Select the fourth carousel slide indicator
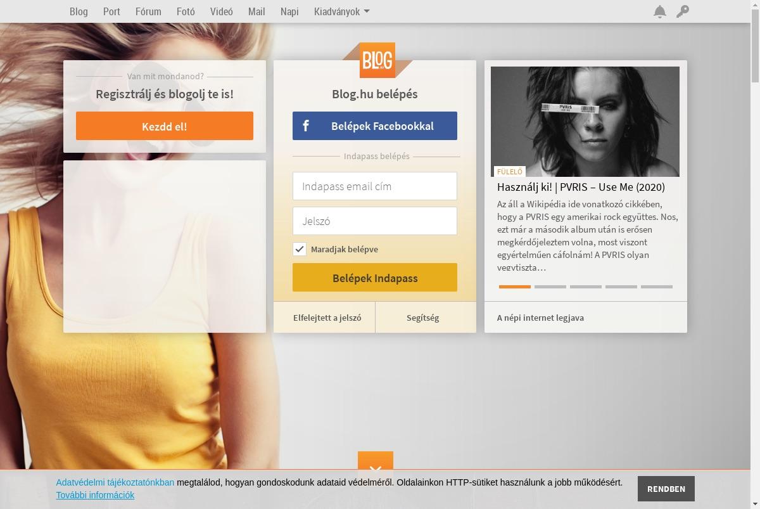The height and width of the screenshot is (509, 760). pyautogui.click(x=621, y=287)
